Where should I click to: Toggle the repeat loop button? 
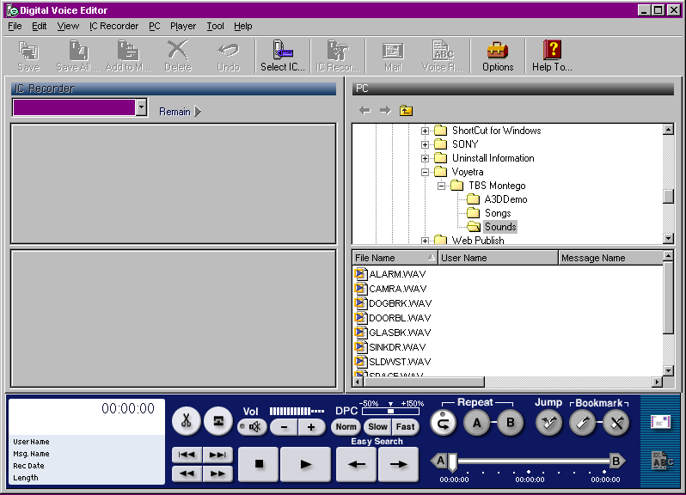click(x=444, y=422)
